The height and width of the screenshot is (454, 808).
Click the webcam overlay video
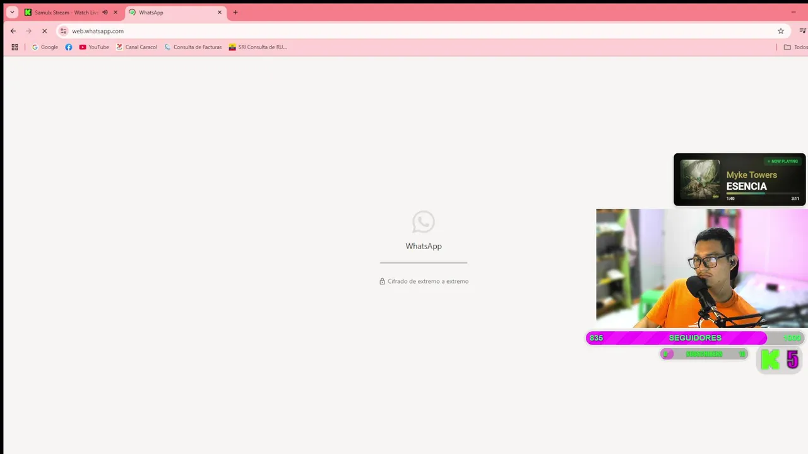point(702,269)
